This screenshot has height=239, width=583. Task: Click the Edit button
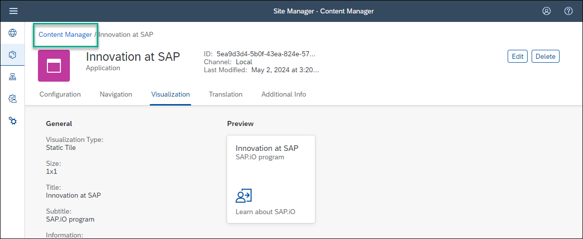point(518,56)
